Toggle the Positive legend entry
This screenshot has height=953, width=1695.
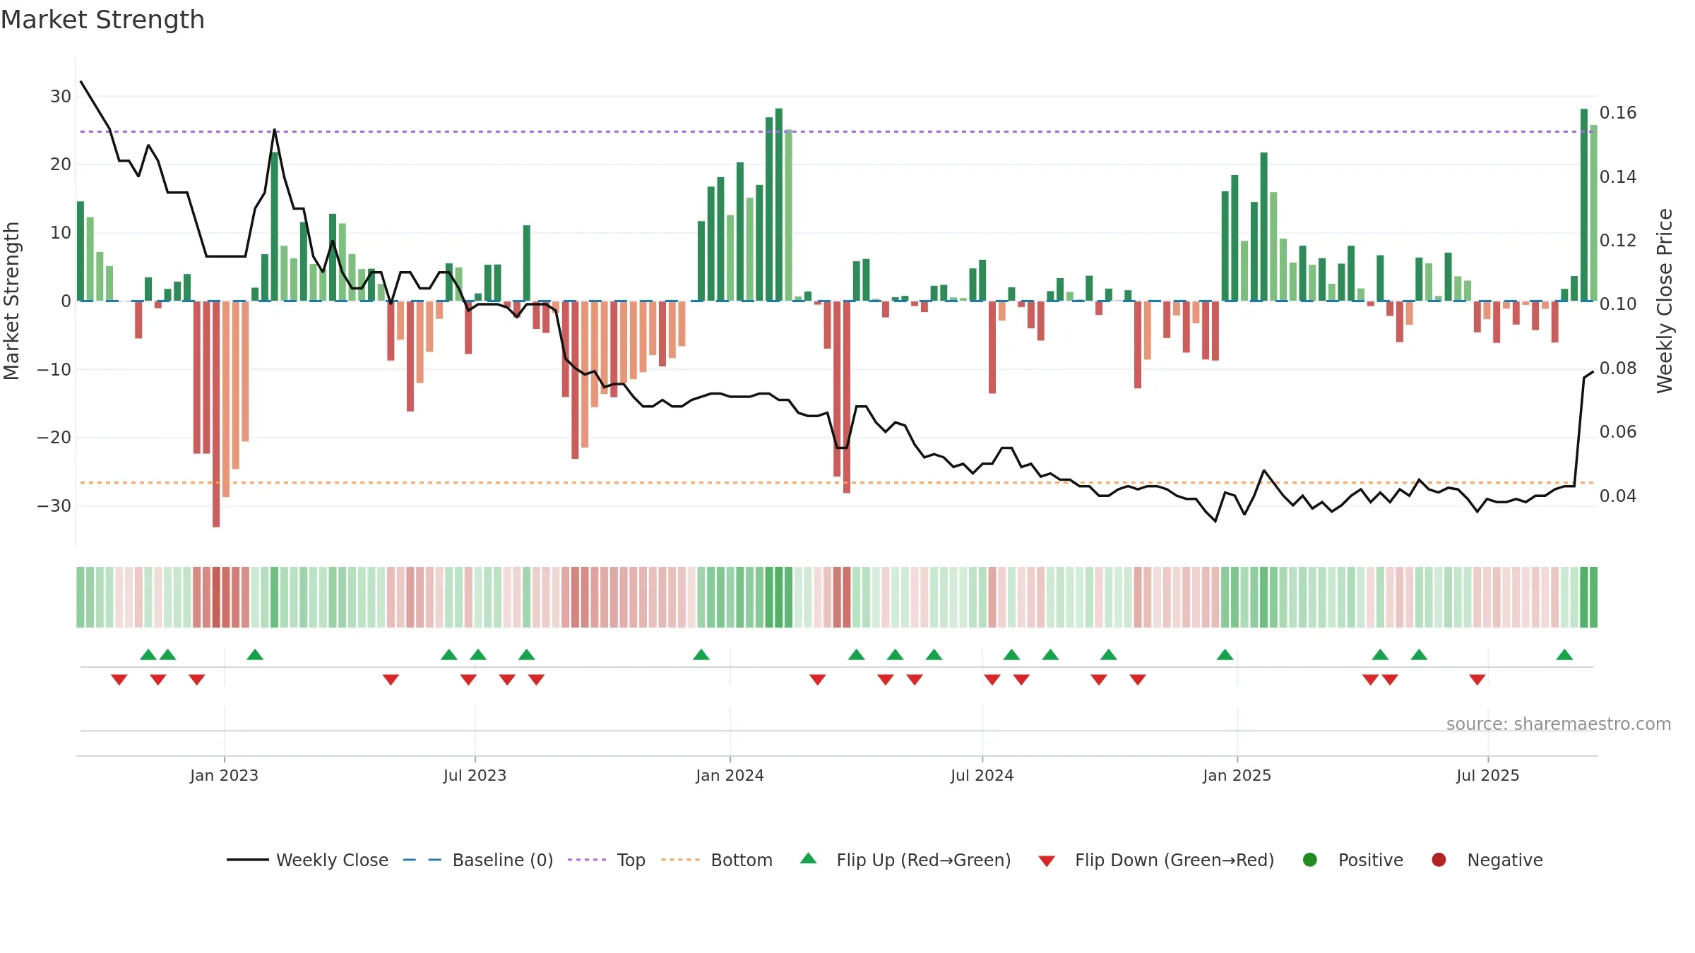pyautogui.click(x=1352, y=860)
